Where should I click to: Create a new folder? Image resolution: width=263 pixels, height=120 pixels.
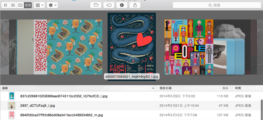coord(96,5)
